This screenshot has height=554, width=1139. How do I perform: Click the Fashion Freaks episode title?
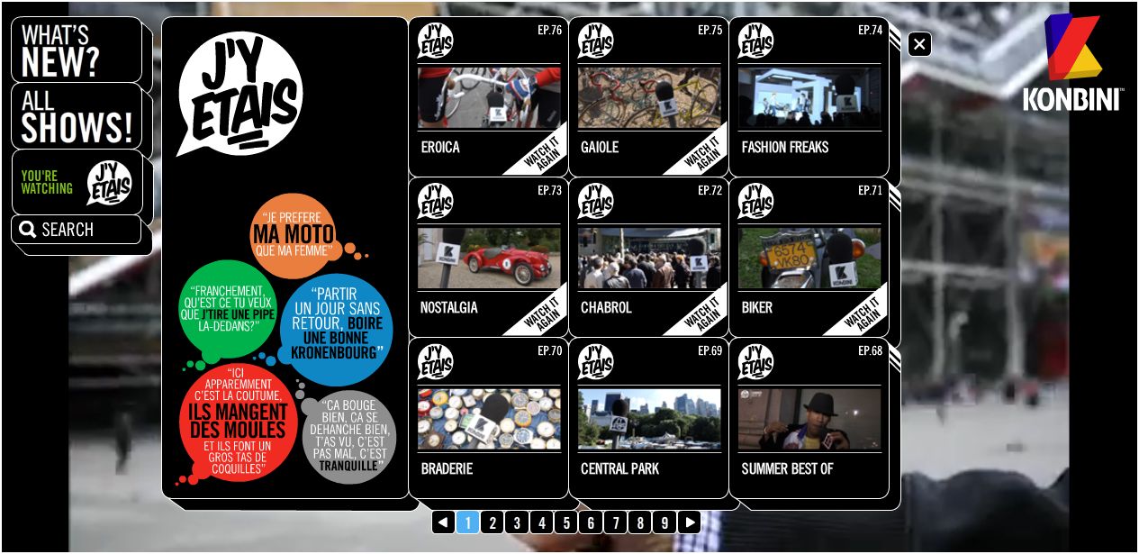(785, 147)
